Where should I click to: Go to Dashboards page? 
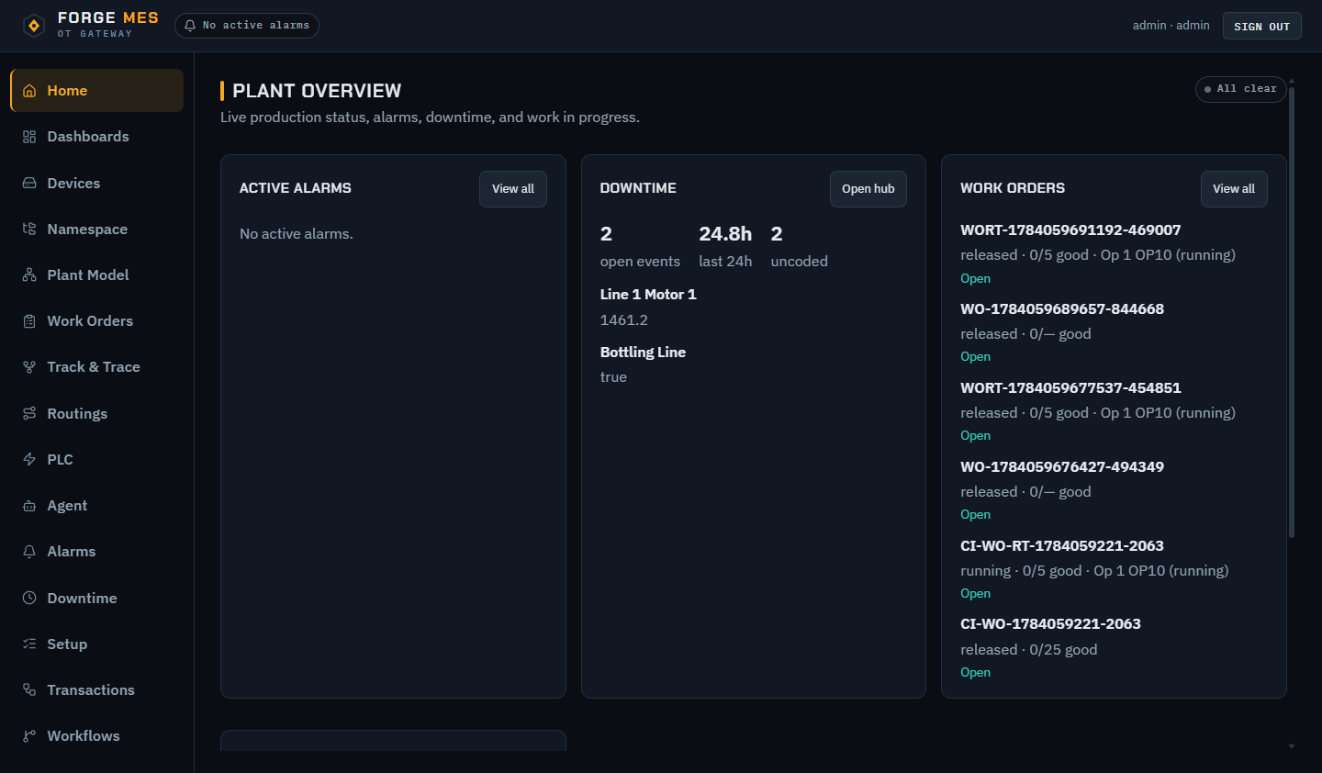click(97, 137)
